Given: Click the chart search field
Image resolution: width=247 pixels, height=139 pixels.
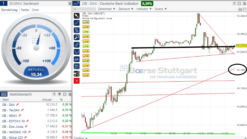Looking at the screenshot, I should (x=85, y=9).
